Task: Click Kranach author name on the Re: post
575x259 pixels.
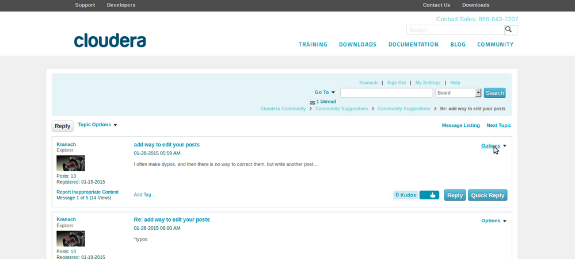Action: tap(66, 219)
